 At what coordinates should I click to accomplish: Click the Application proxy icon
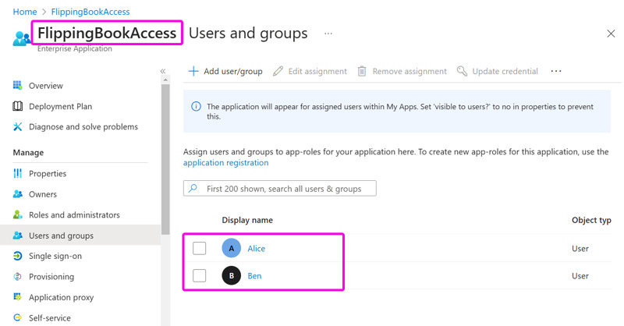[x=17, y=297]
